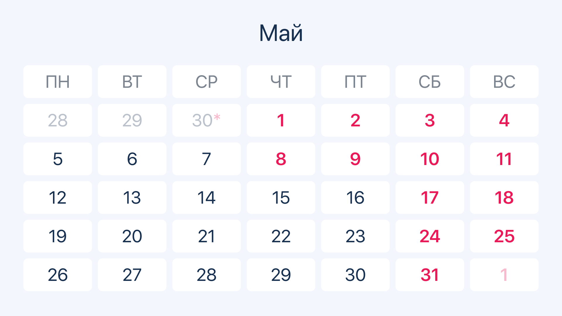Choose date 9 on Friday
This screenshot has width=562, height=316.
pos(355,159)
